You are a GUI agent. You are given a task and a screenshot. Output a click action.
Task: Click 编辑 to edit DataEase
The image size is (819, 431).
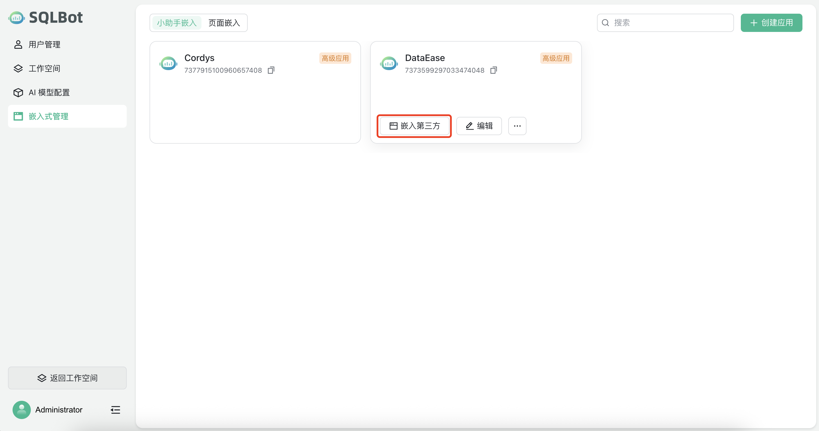point(479,126)
